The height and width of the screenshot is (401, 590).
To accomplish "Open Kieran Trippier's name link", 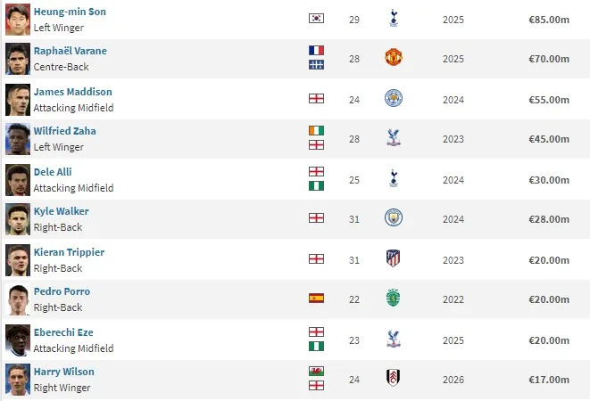I will click(x=69, y=252).
